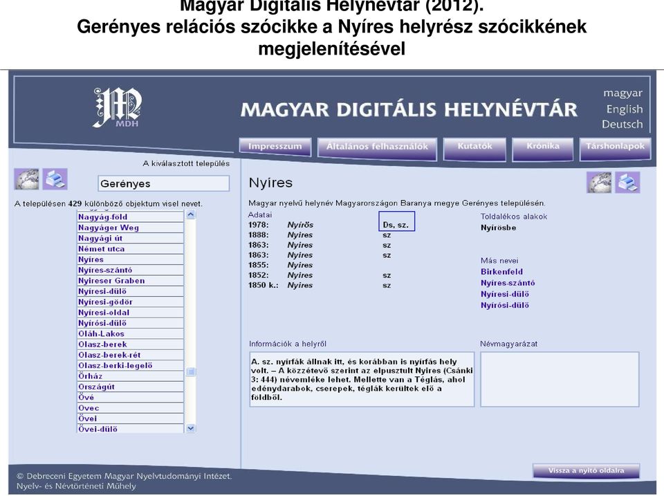Select Nyíresi-oldal in the name list

click(131, 312)
